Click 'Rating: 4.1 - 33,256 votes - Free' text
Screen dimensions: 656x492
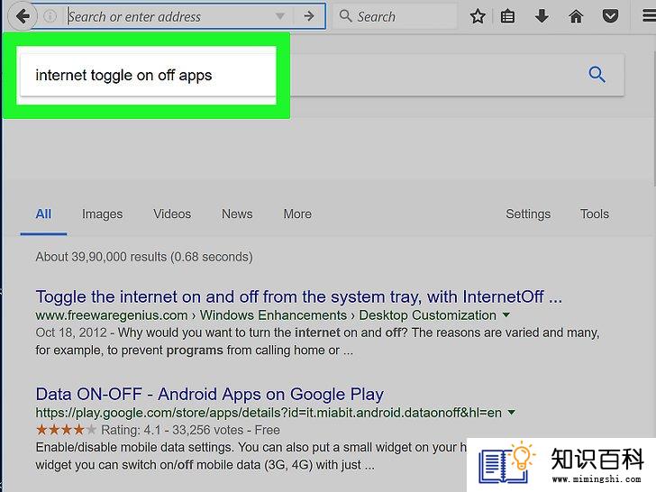click(x=190, y=430)
